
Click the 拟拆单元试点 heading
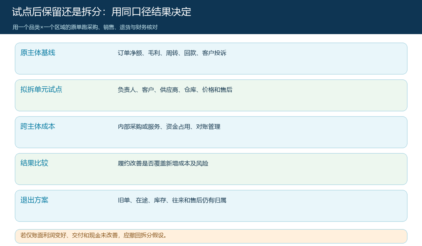[41, 90]
